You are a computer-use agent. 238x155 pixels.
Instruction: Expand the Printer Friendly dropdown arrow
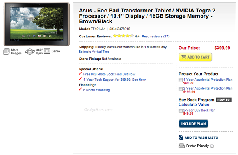click(x=212, y=146)
